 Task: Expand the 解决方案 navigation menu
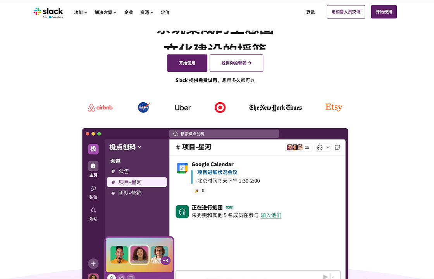tap(105, 12)
